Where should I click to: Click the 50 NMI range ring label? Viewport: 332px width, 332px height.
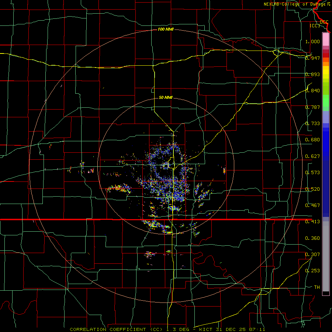coord(166,97)
